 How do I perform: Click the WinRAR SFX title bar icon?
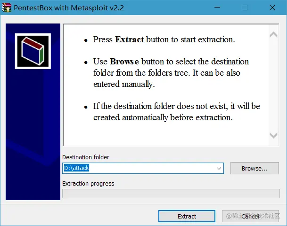pos(7,8)
